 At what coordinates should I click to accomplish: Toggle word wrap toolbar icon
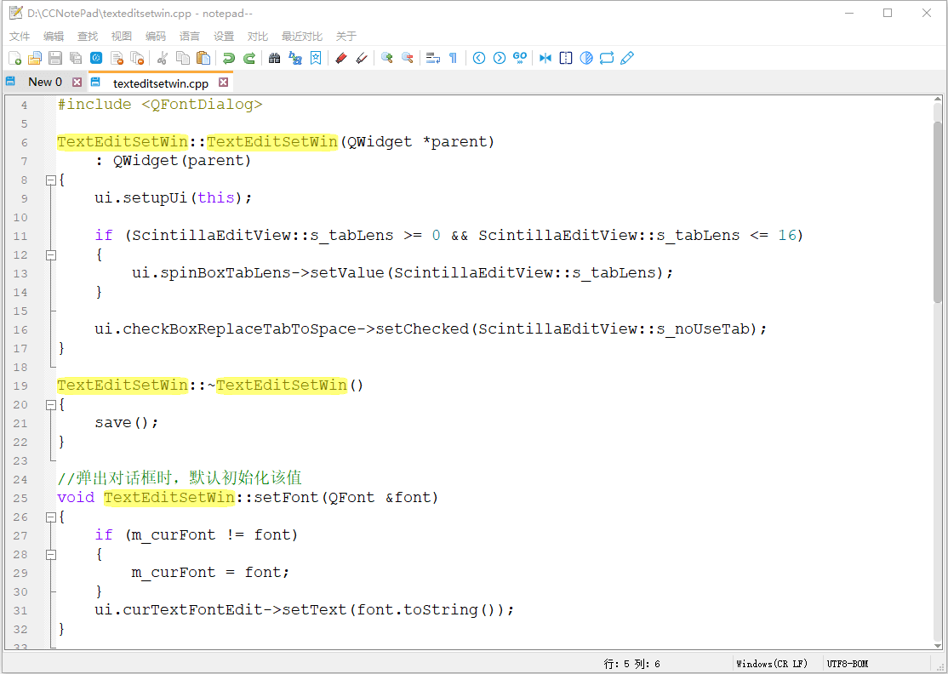click(x=432, y=58)
